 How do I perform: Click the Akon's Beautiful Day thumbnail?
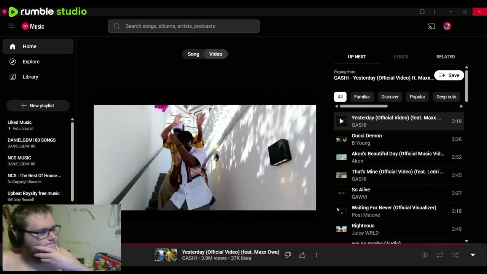pyautogui.click(x=341, y=157)
